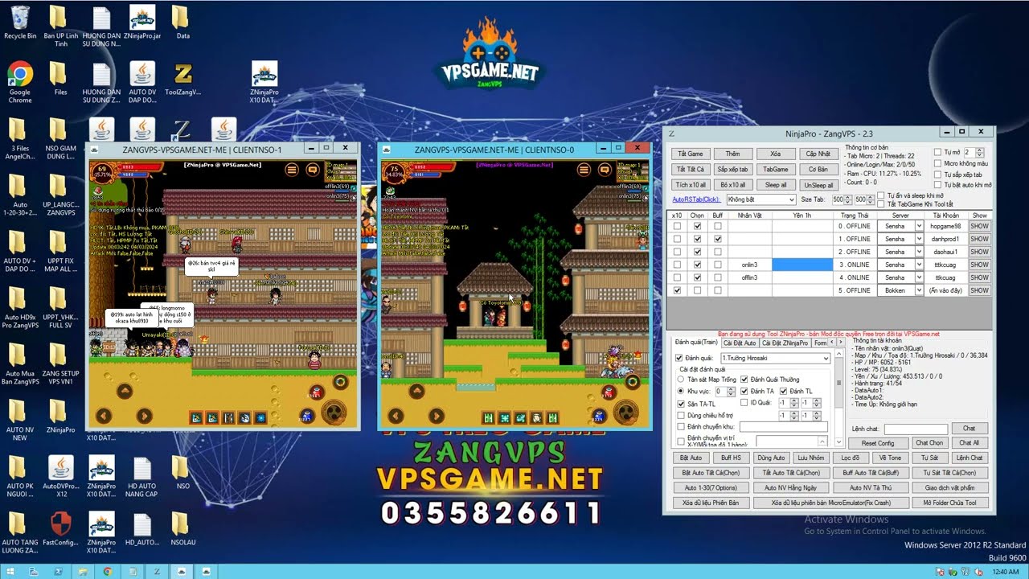This screenshot has width=1029, height=579.
Task: Tap right arrow pad in CLIENTNSO-1 game
Action: (x=144, y=416)
